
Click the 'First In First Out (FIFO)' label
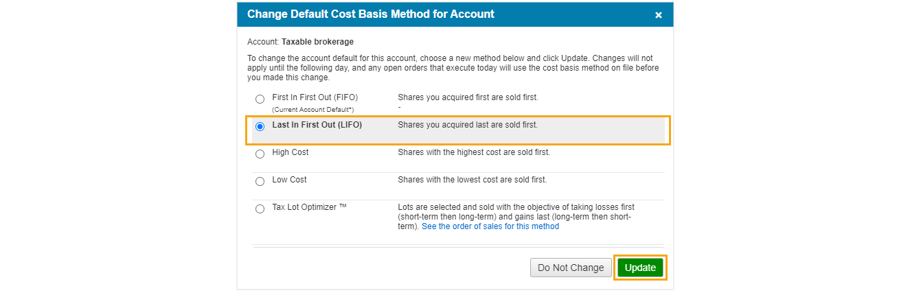click(x=315, y=97)
